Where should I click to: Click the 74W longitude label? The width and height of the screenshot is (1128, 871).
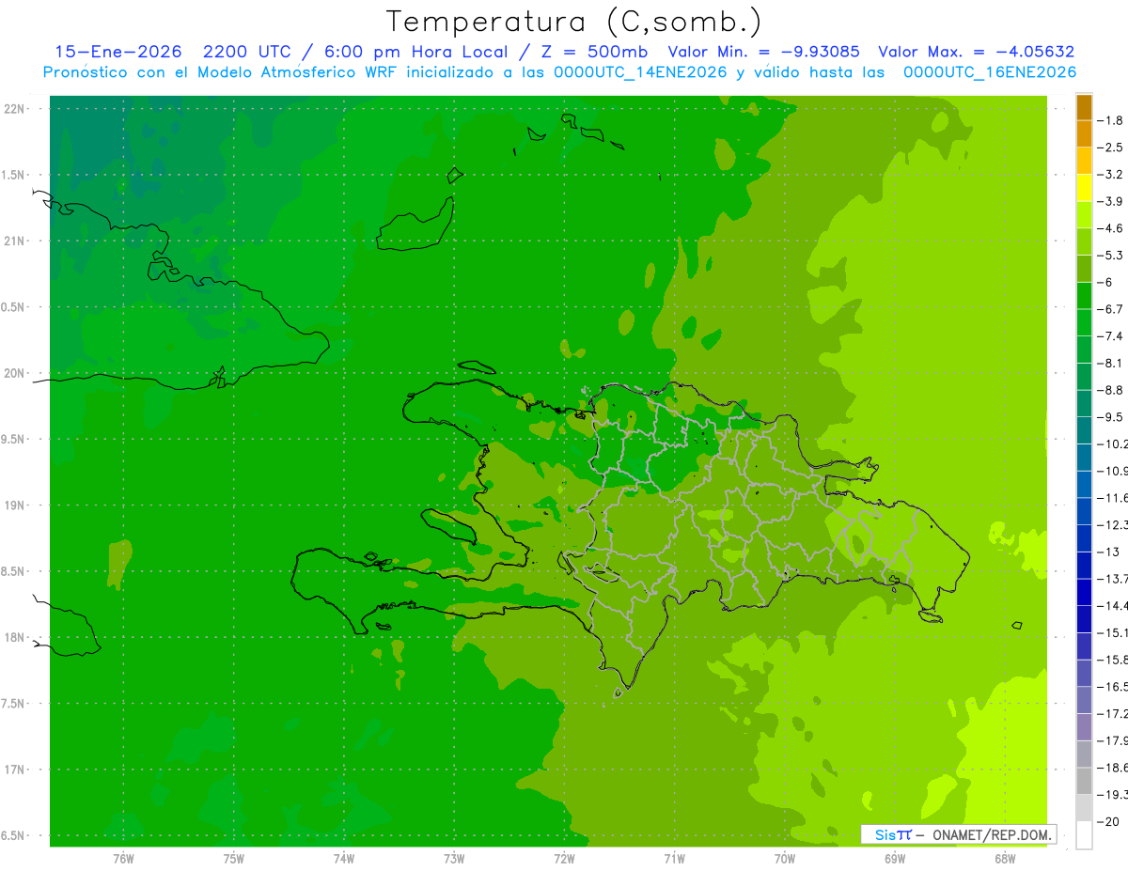(343, 858)
